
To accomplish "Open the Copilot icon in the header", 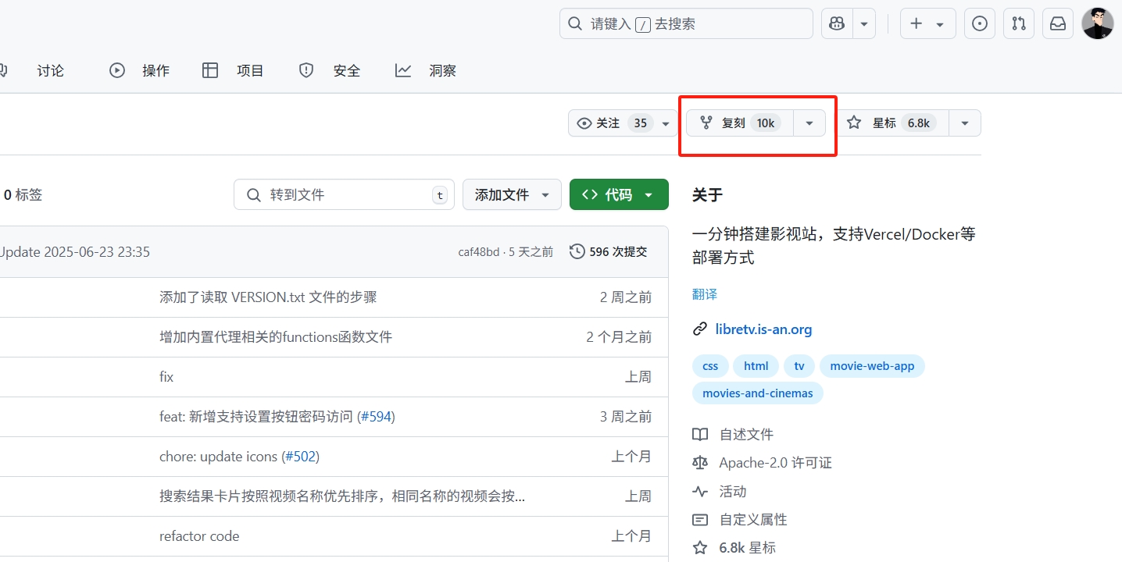I will [837, 24].
